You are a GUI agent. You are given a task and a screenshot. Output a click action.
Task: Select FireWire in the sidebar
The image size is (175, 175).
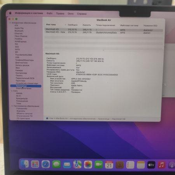18,39
